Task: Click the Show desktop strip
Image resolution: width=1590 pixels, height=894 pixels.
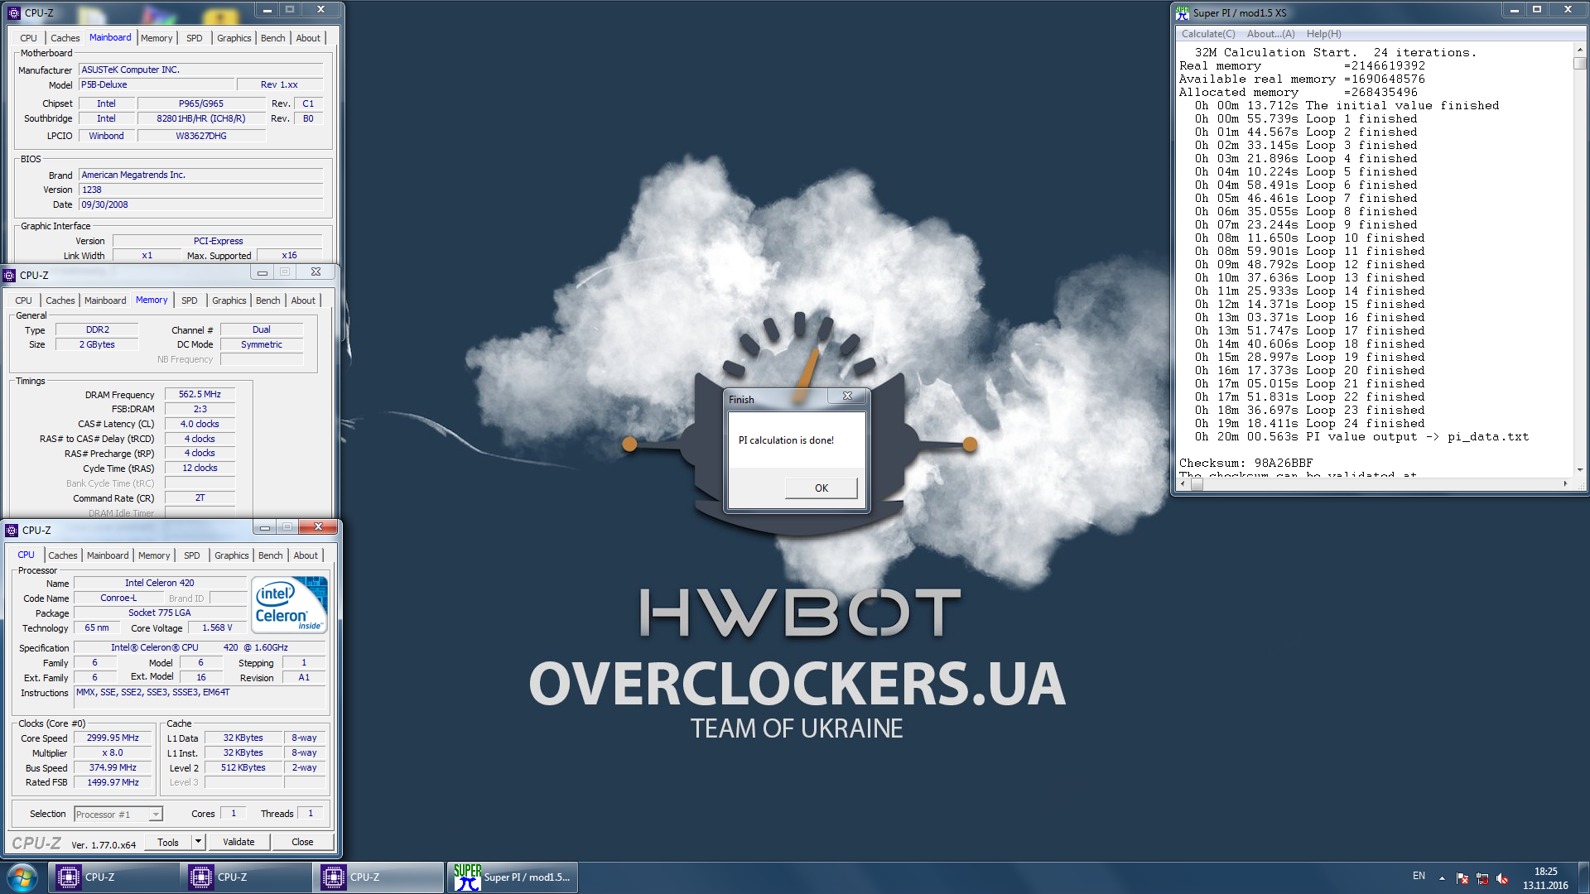Action: [x=1584, y=877]
